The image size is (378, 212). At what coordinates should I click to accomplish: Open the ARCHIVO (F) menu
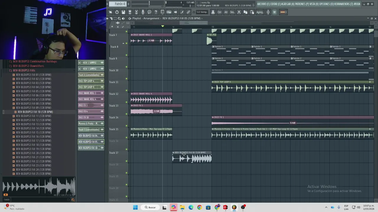pyautogui.click(x=263, y=4)
